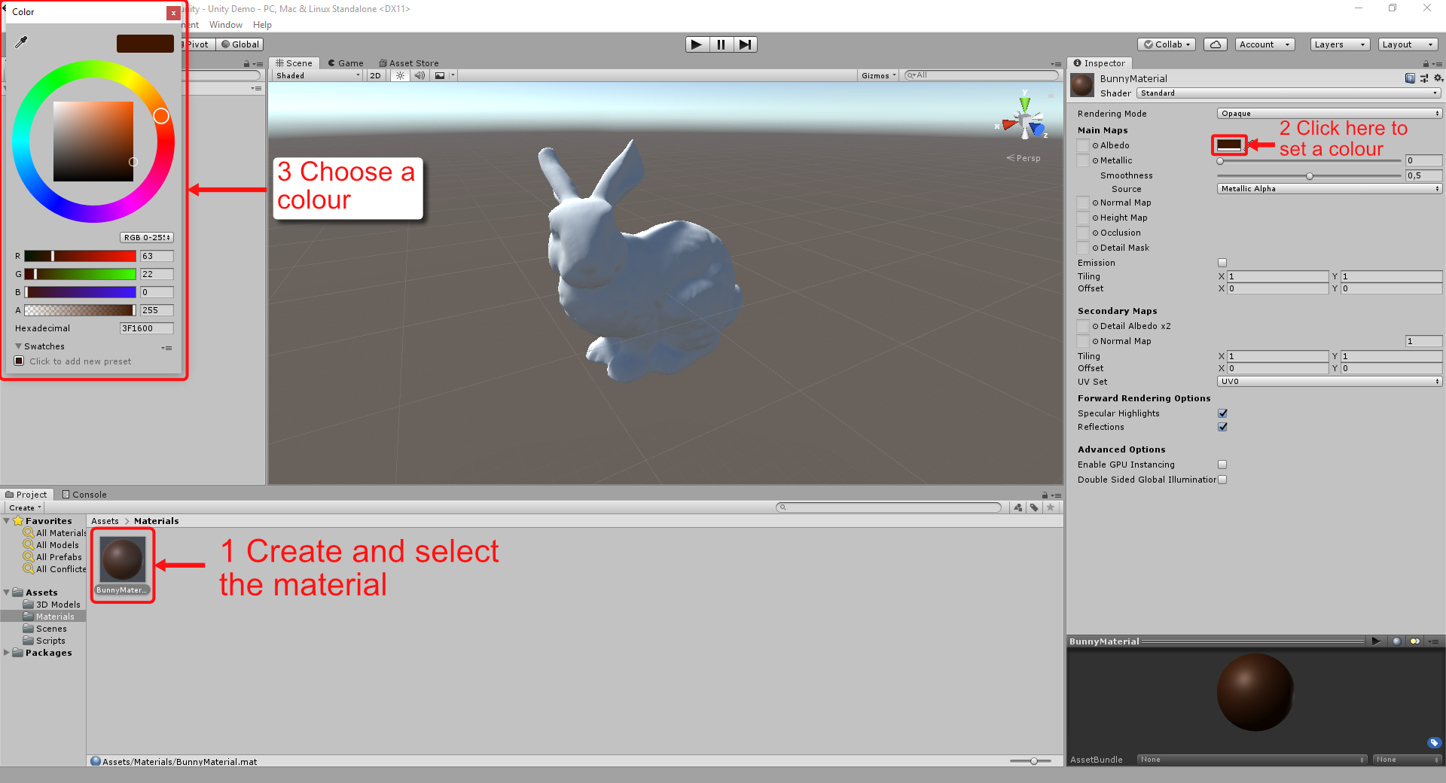Click the cloud services icon

tap(1215, 44)
